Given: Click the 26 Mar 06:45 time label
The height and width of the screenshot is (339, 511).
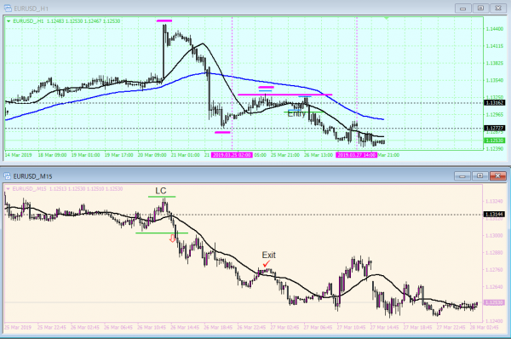Looking at the screenshot, I should pos(118,327).
